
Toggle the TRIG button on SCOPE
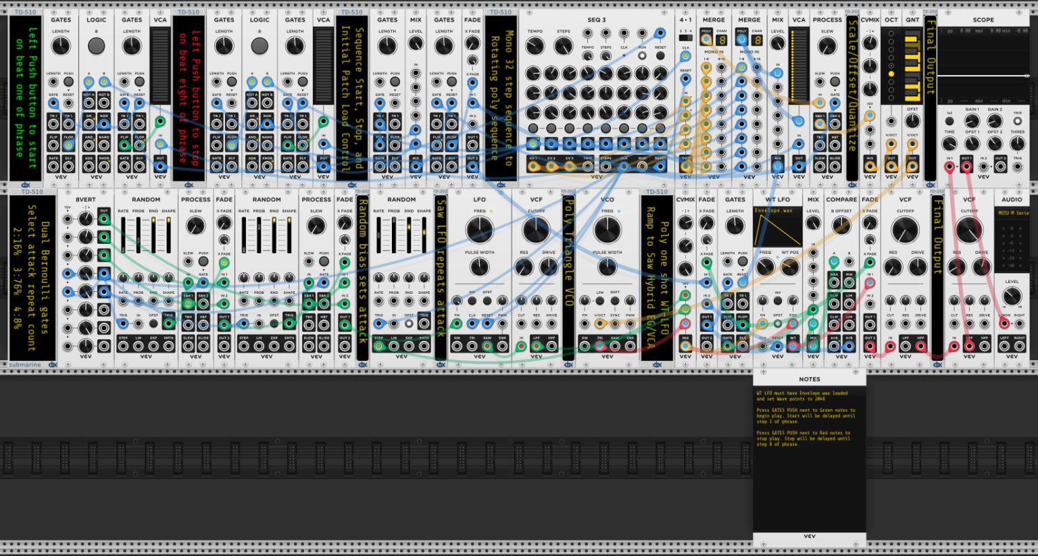click(x=1017, y=122)
